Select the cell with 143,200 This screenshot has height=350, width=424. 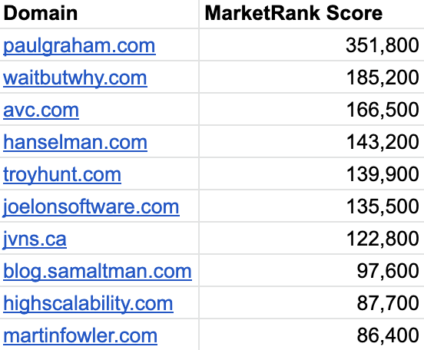[x=312, y=141]
